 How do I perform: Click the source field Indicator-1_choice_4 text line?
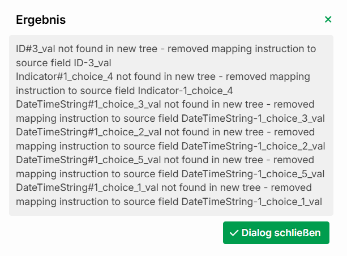(x=125, y=91)
